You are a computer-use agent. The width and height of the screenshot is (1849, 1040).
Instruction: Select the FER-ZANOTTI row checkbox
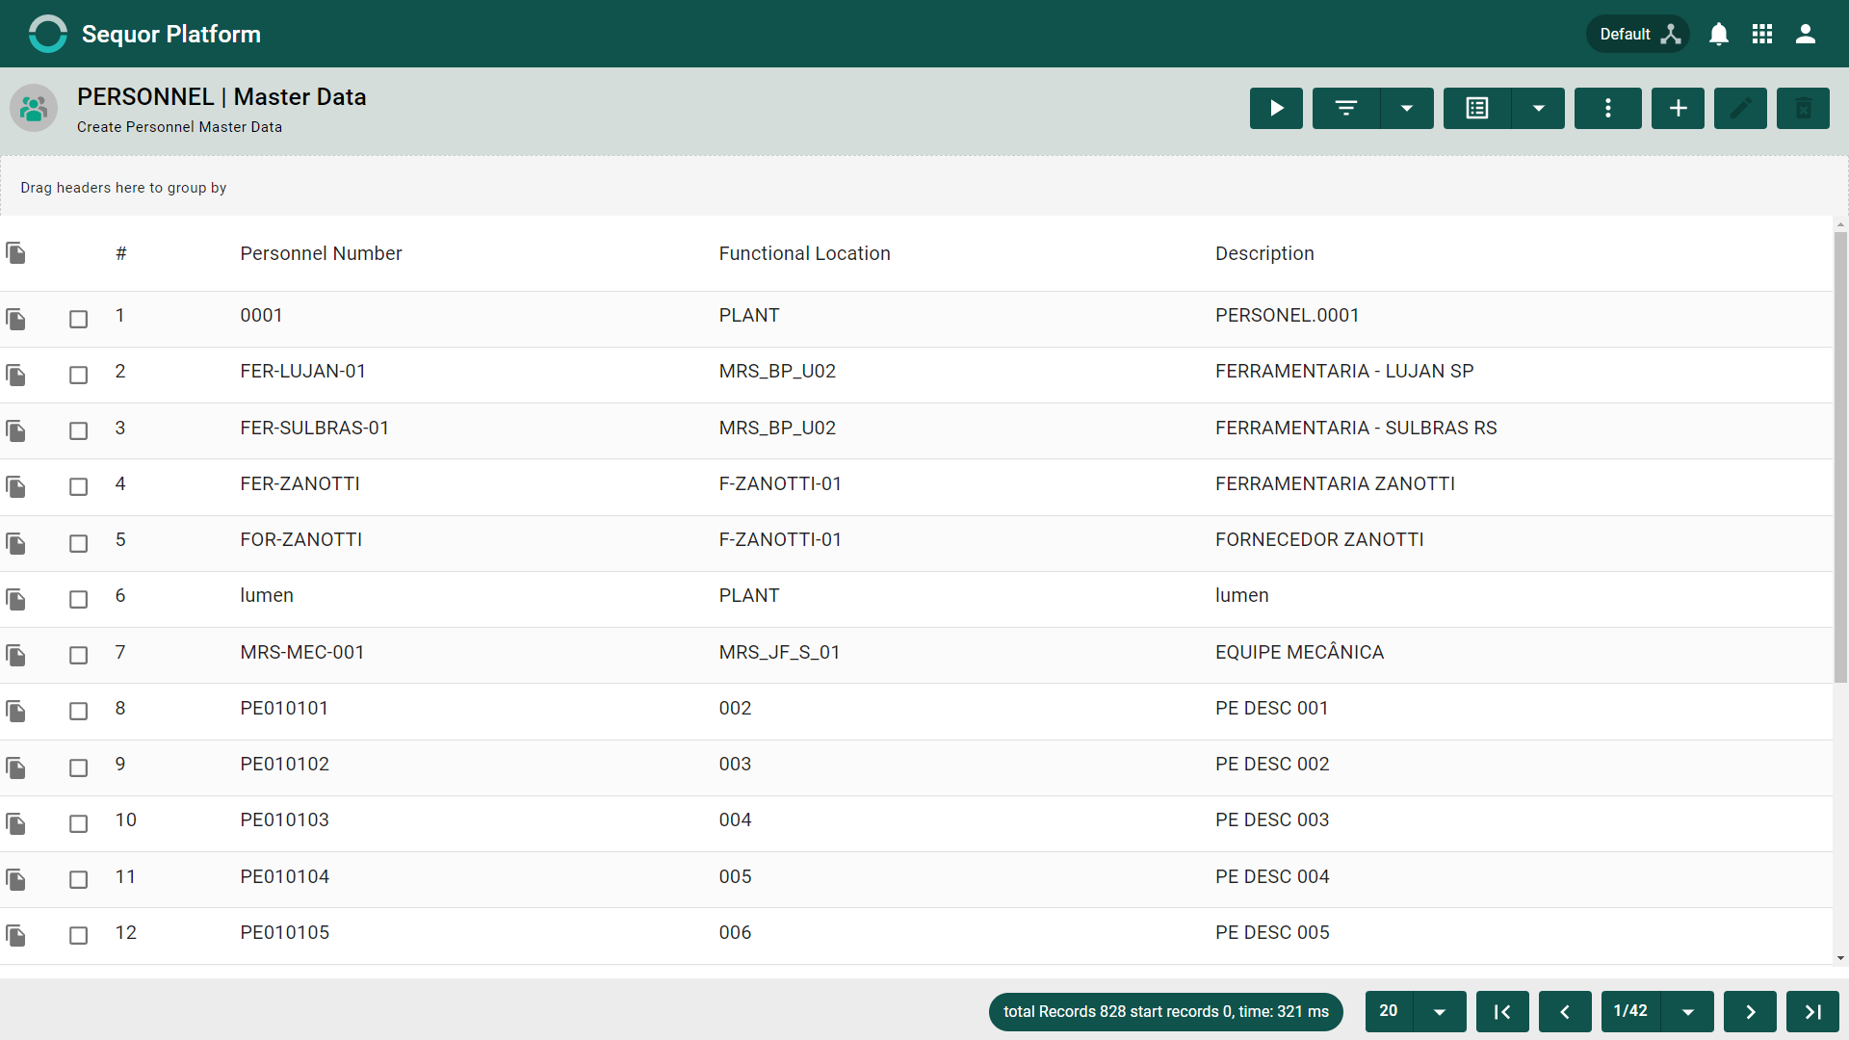coord(79,486)
